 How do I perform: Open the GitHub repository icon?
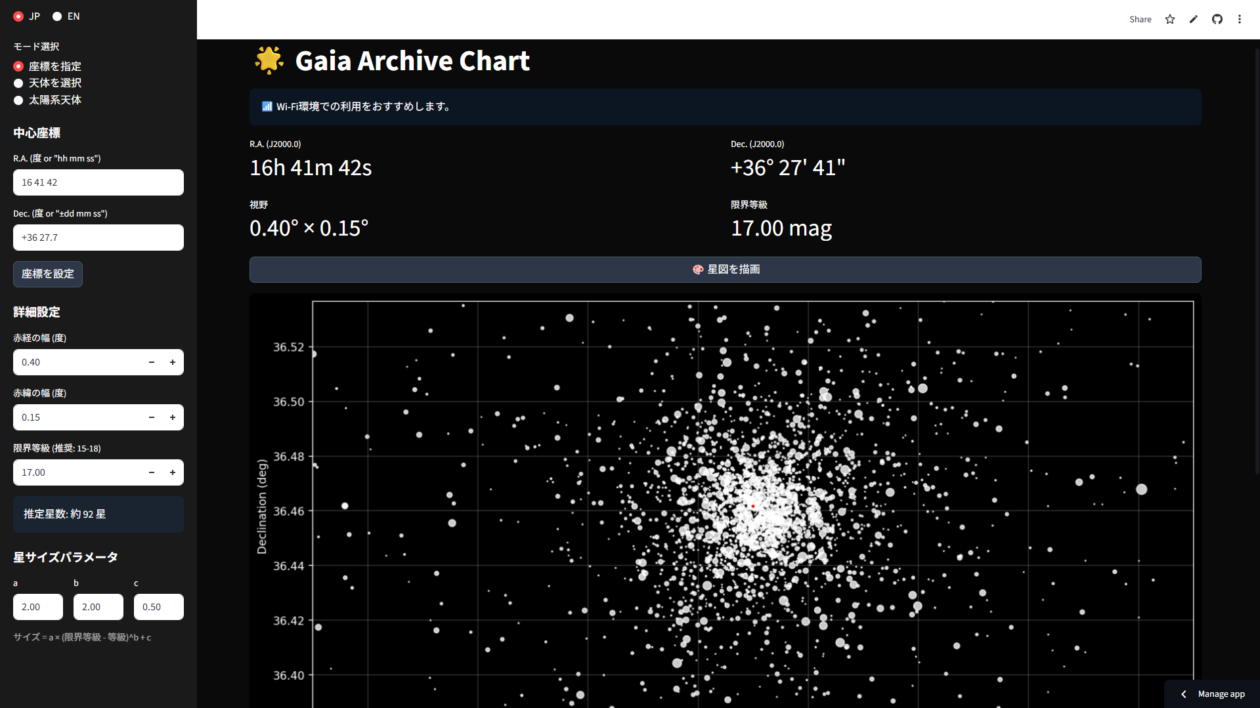(x=1217, y=19)
